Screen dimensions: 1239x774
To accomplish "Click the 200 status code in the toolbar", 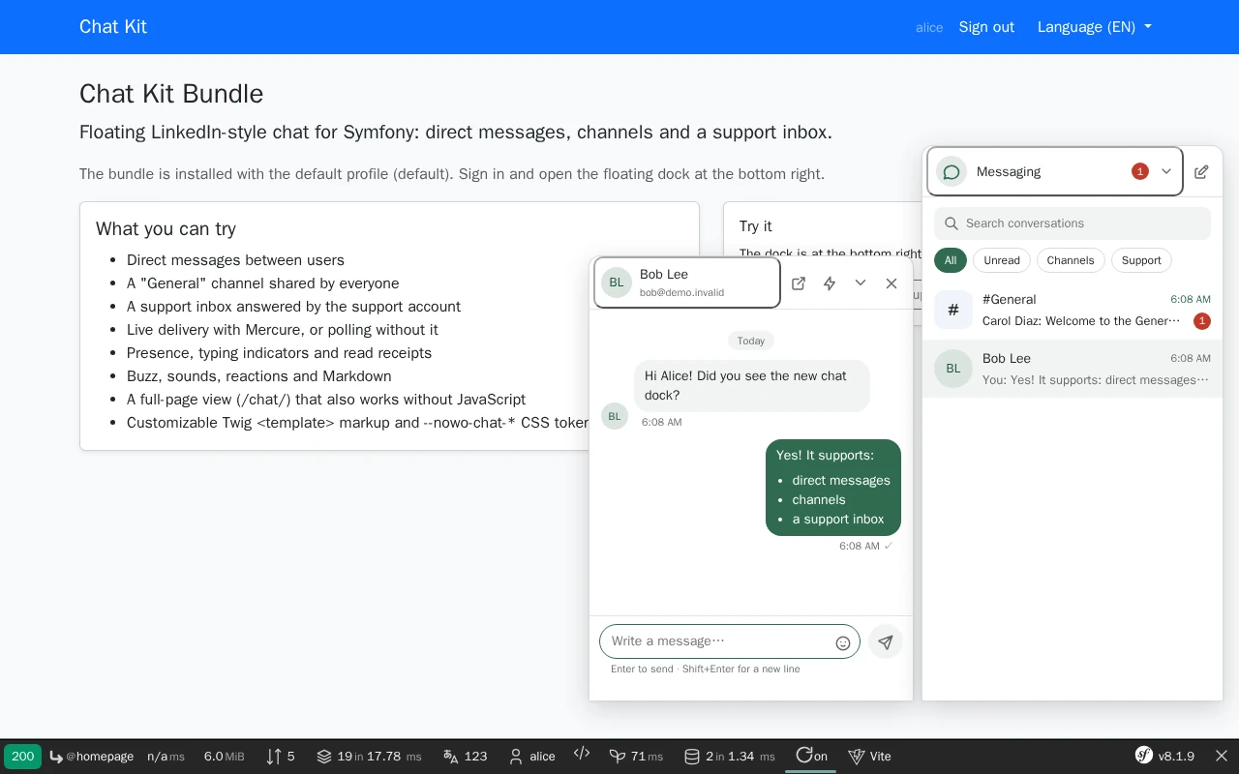I will click(22, 757).
